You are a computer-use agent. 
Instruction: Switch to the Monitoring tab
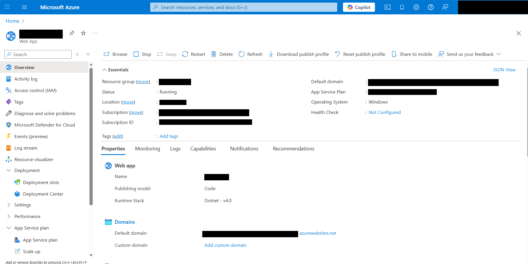148,148
